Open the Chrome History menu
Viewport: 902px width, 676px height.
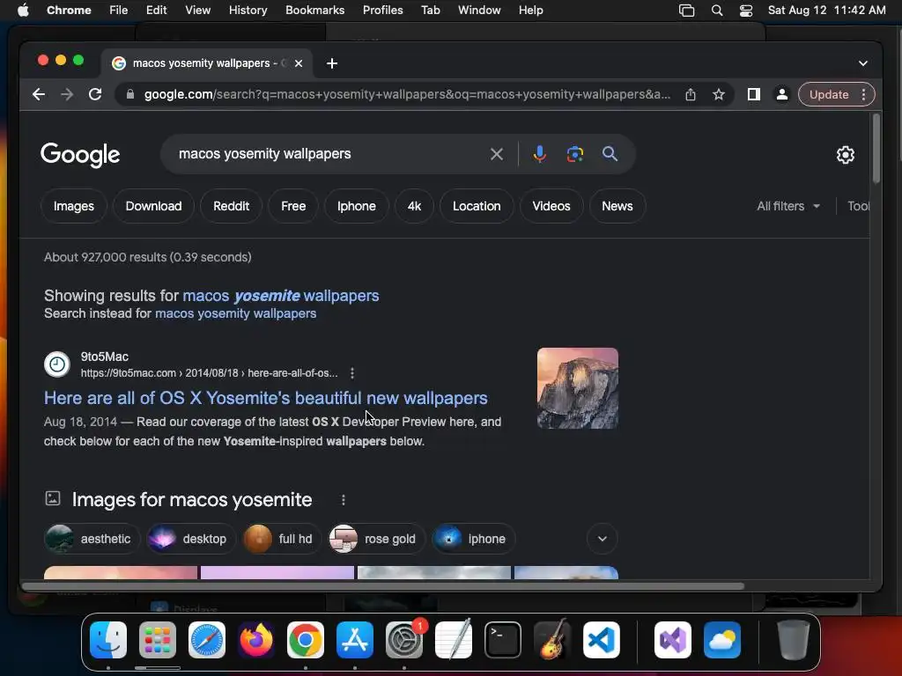(x=248, y=11)
